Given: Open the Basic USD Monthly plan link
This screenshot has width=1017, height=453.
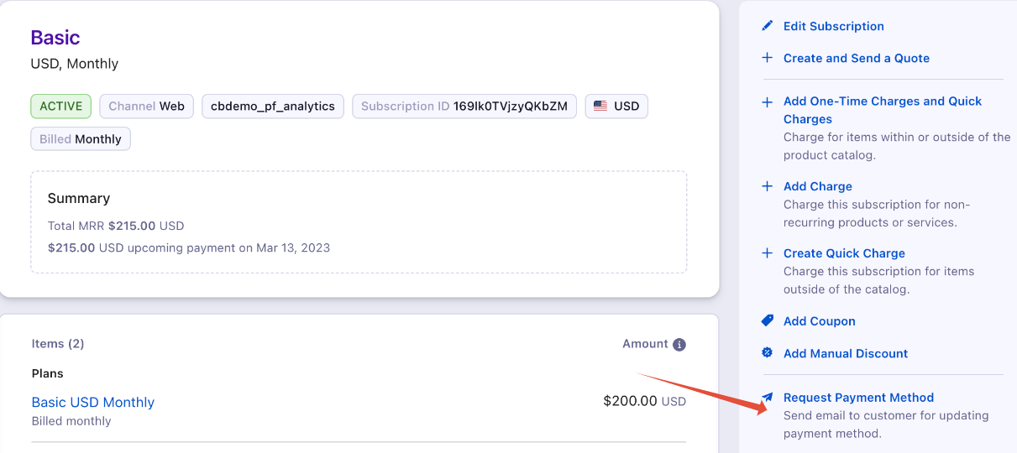Looking at the screenshot, I should 93,403.
